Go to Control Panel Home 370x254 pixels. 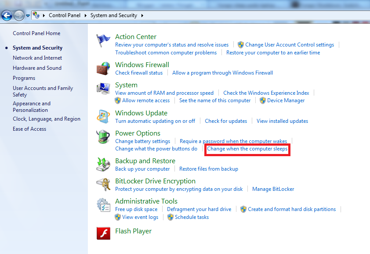(x=36, y=33)
